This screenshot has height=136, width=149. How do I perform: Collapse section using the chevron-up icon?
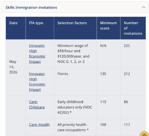(x=144, y=8)
